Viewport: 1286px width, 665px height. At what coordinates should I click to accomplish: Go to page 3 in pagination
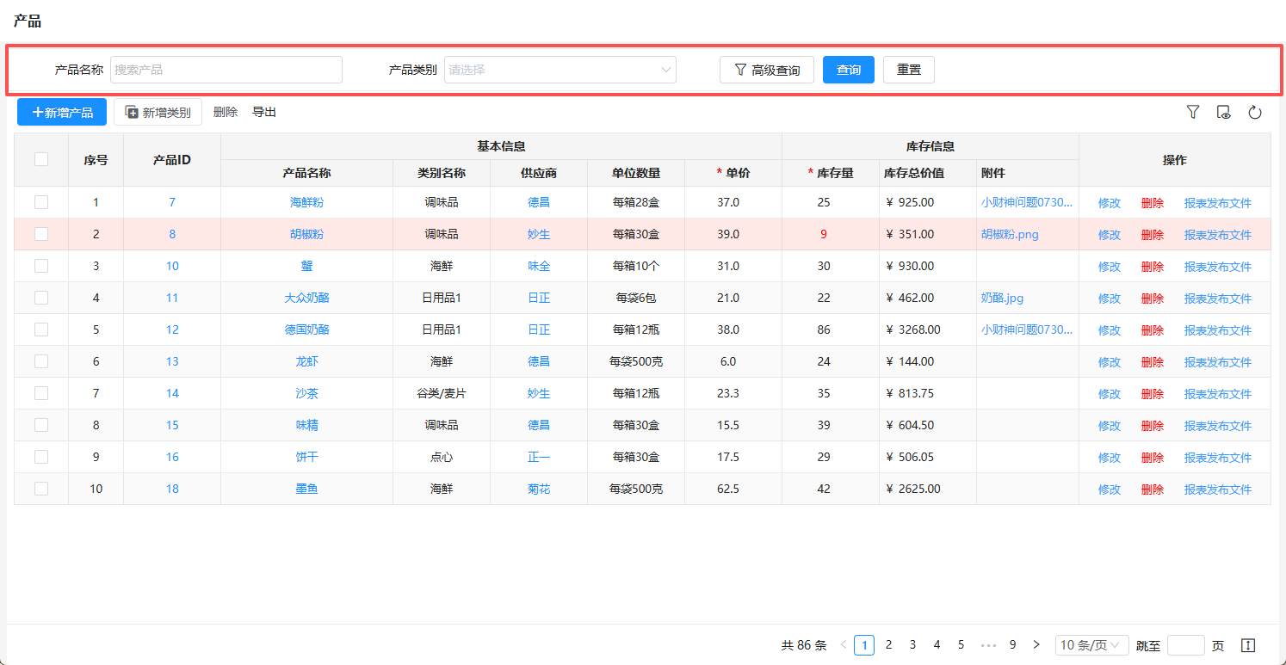pos(912,644)
